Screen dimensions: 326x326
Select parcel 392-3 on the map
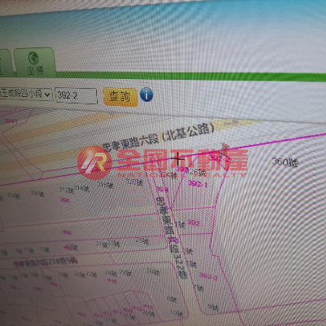tap(209, 276)
